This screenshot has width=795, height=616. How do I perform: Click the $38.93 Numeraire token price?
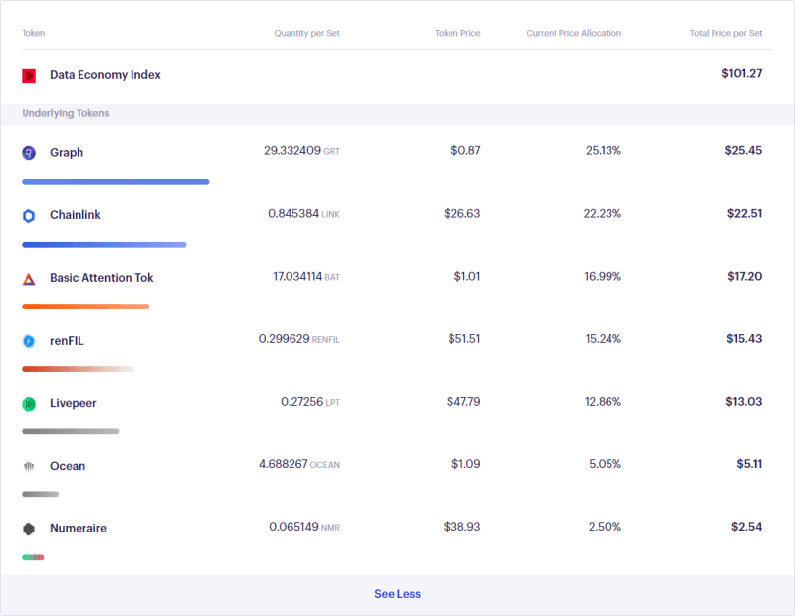(462, 527)
